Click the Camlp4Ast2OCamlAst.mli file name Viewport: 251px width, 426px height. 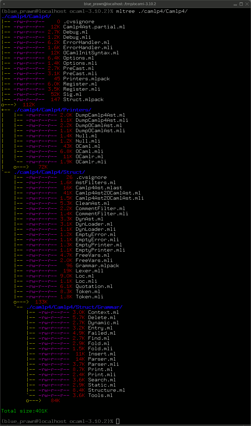click(110, 198)
